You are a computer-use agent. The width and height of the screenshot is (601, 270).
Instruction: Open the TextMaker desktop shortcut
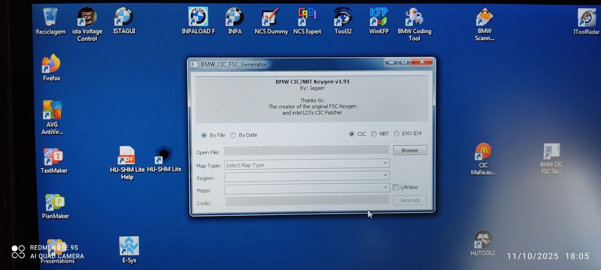pyautogui.click(x=53, y=161)
